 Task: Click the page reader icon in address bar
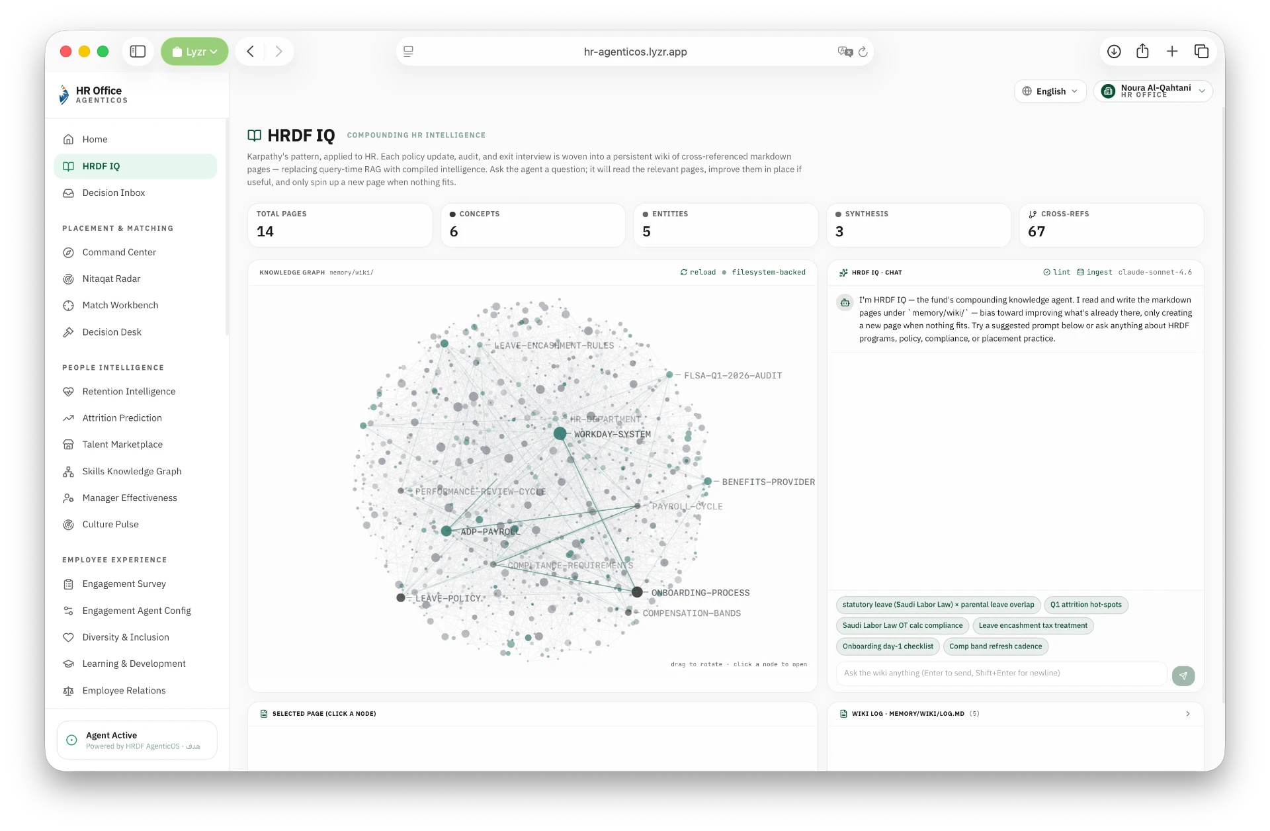(x=409, y=52)
